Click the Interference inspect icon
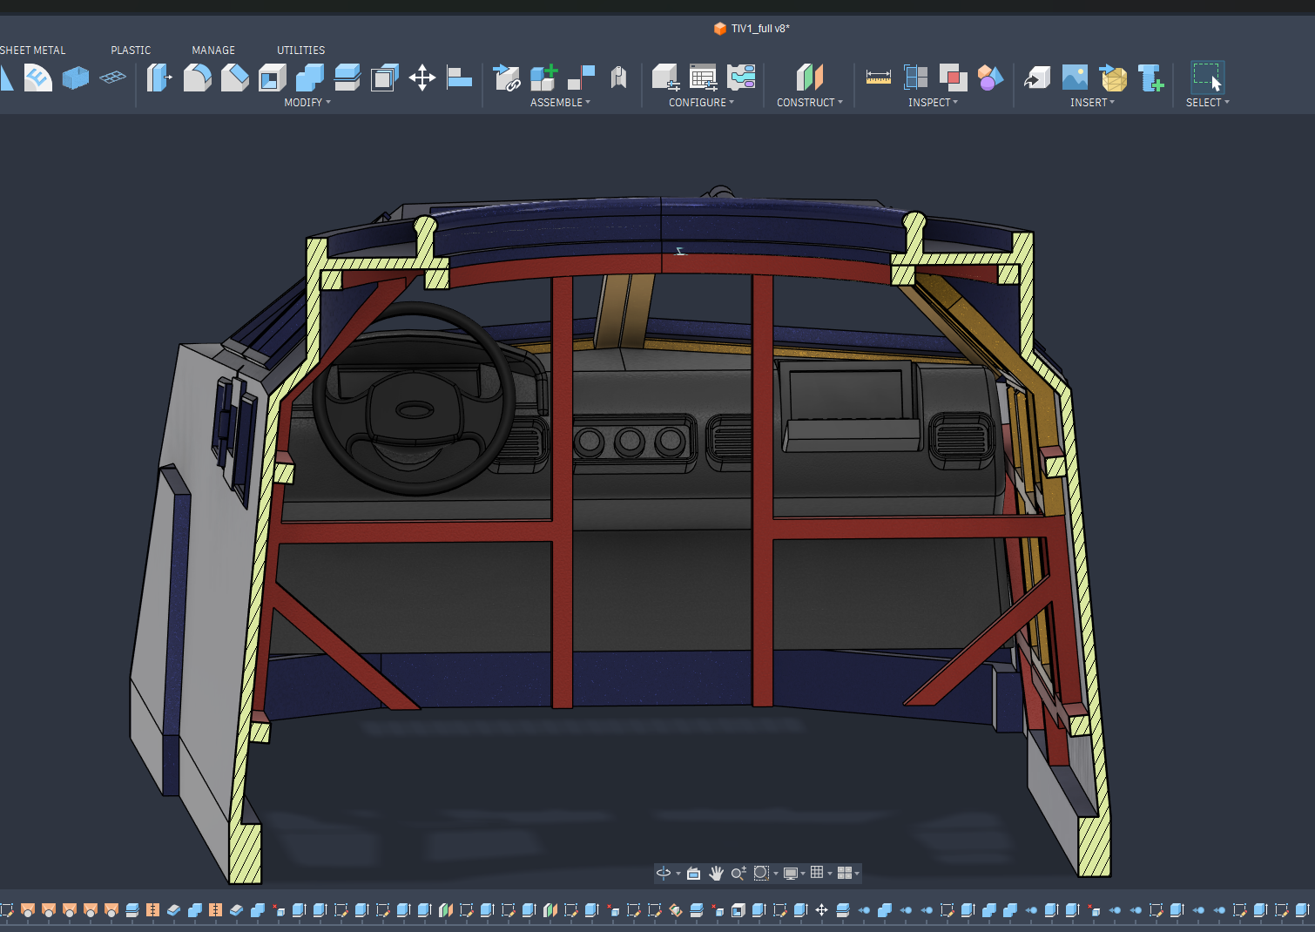This screenshot has height=932, width=1315. pos(954,78)
